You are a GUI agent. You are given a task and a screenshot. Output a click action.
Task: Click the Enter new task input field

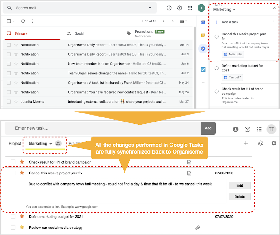pyautogui.click(x=93, y=128)
